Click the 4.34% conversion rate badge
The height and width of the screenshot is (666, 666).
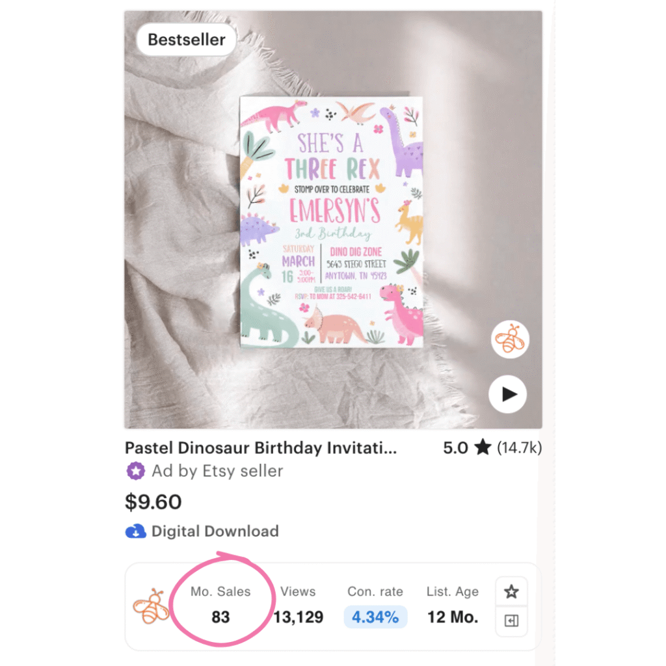(x=375, y=617)
